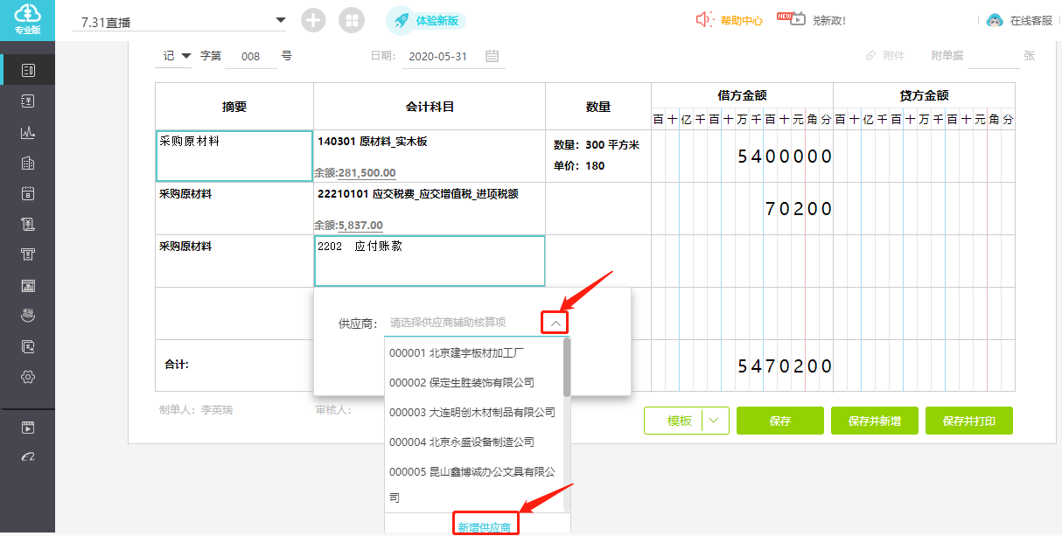Image resolution: width=1062 pixels, height=536 pixels.
Task: Click 保存并打印 save and print button
Action: click(969, 421)
